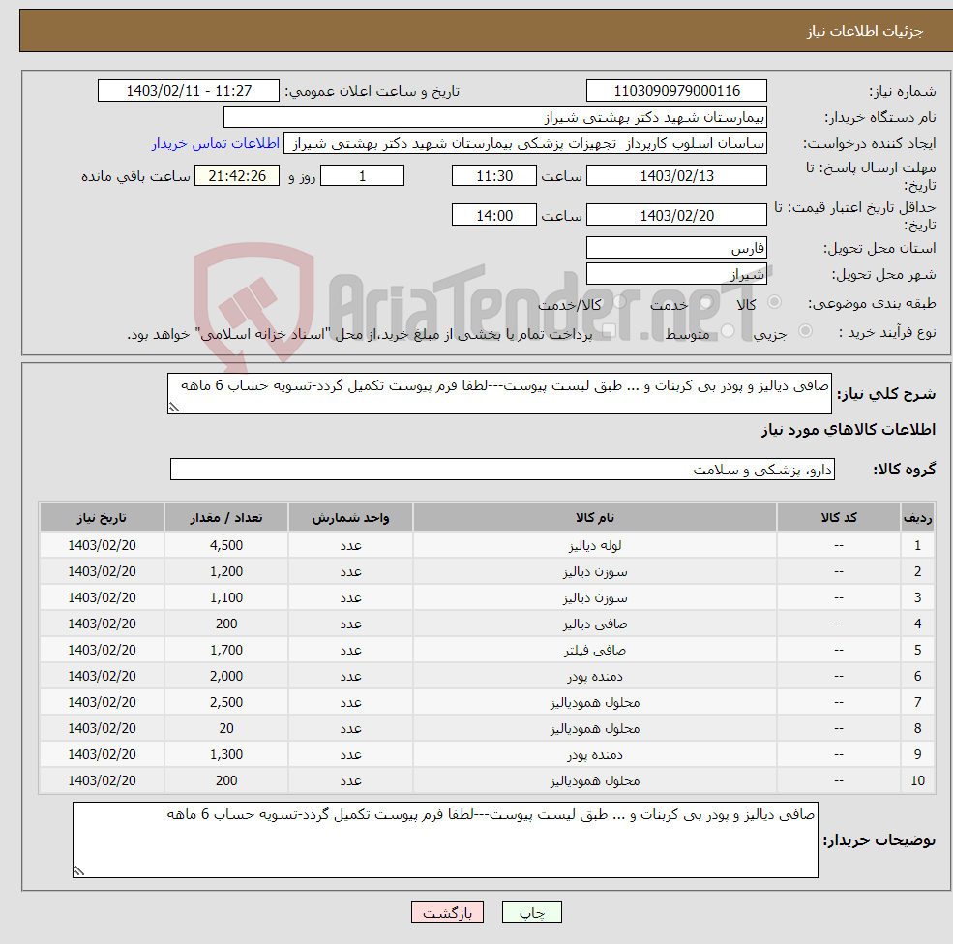Viewport: 953px width, 944px height.
Task: Click column header تاریخ نیاز
Action: [x=103, y=518]
